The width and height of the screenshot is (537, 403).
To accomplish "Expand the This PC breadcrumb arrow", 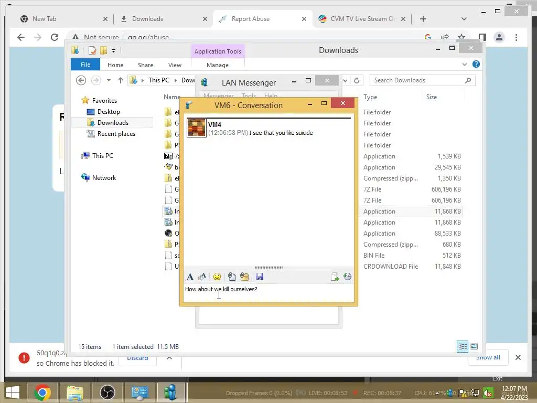I will (x=175, y=80).
